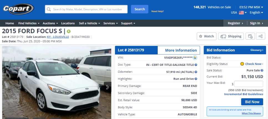The width and height of the screenshot is (268, 119).
Task: Click the help icon beside Odometer reading
Action: (x=196, y=72)
